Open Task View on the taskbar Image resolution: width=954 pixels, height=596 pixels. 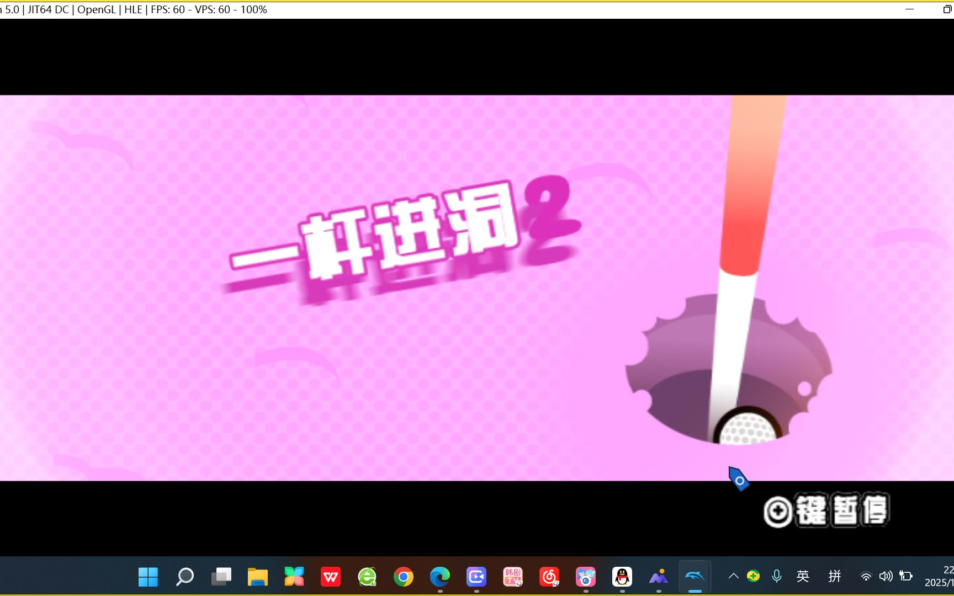coord(221,577)
